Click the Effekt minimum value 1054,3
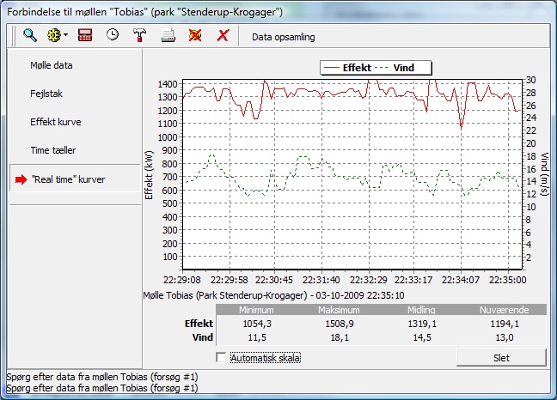 pyautogui.click(x=256, y=324)
